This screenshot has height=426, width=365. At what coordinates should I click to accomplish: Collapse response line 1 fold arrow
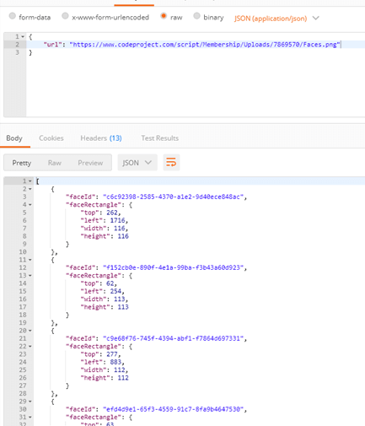point(30,181)
